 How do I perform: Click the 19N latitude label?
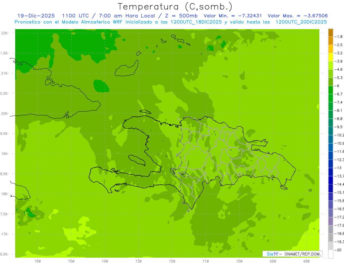(5, 154)
